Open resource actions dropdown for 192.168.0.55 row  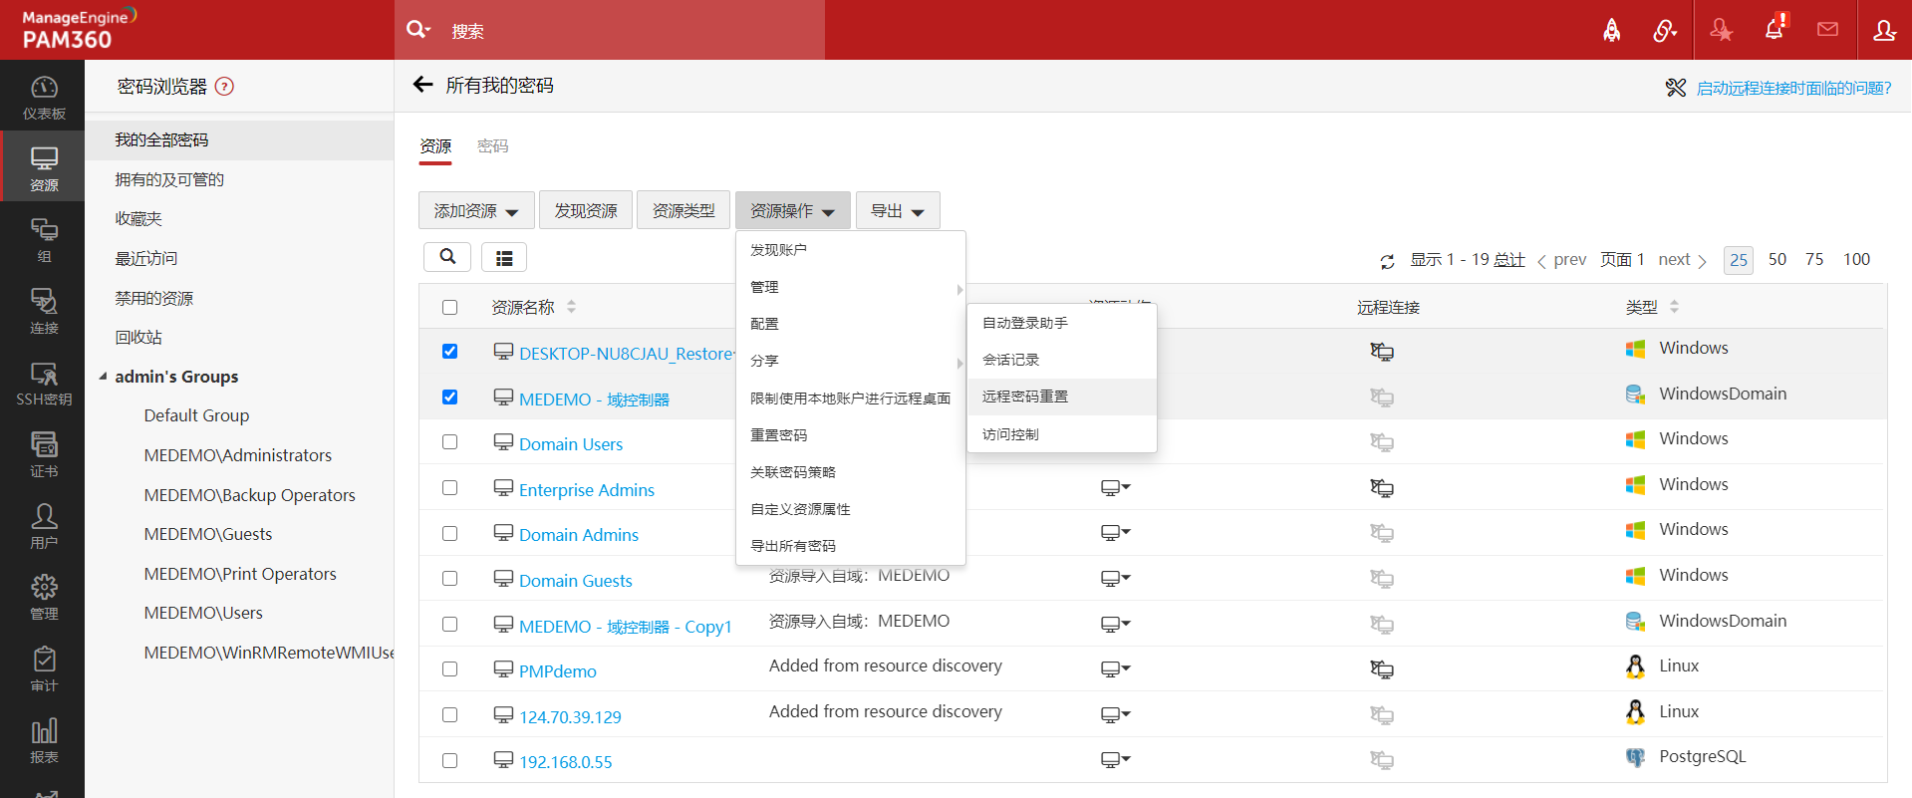point(1116,759)
